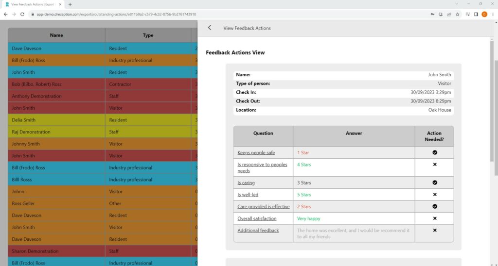Open the Is caring question link
Image resolution: width=498 pixels, height=266 pixels.
pos(246,183)
